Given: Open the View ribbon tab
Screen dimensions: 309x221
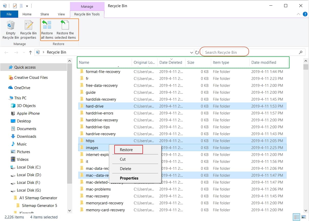Looking at the screenshot, I should coord(61,14).
